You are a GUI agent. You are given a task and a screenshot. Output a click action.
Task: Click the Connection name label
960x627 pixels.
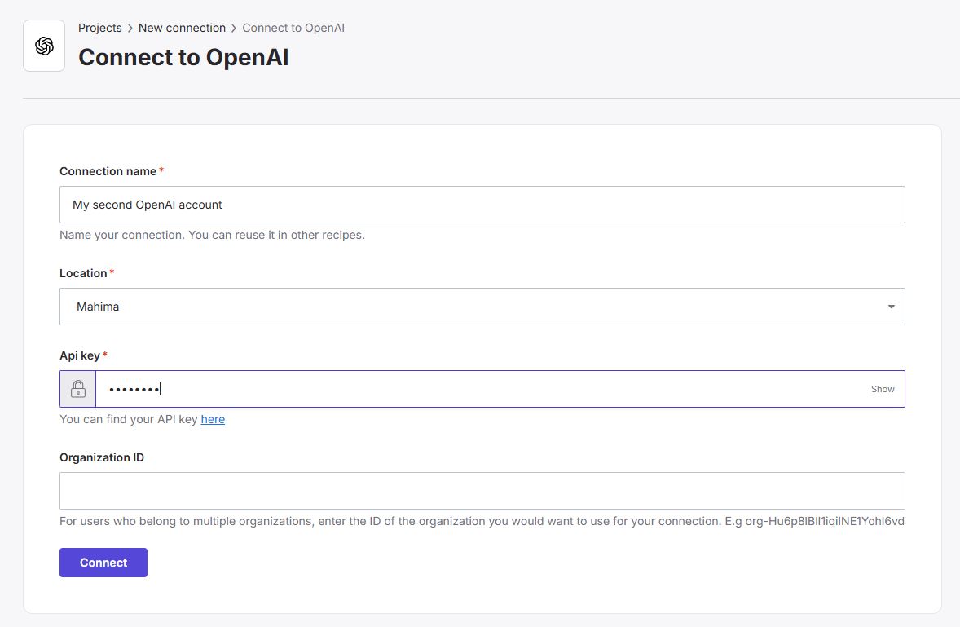point(108,171)
